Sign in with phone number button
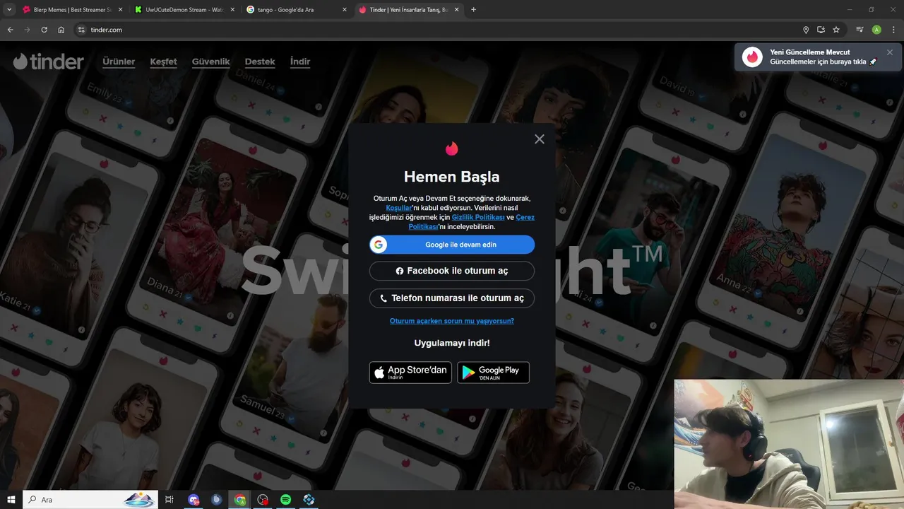 coord(452,298)
